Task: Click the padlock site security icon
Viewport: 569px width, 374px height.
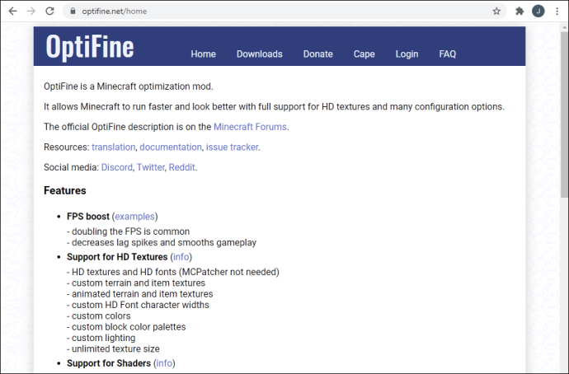Action: (x=72, y=12)
